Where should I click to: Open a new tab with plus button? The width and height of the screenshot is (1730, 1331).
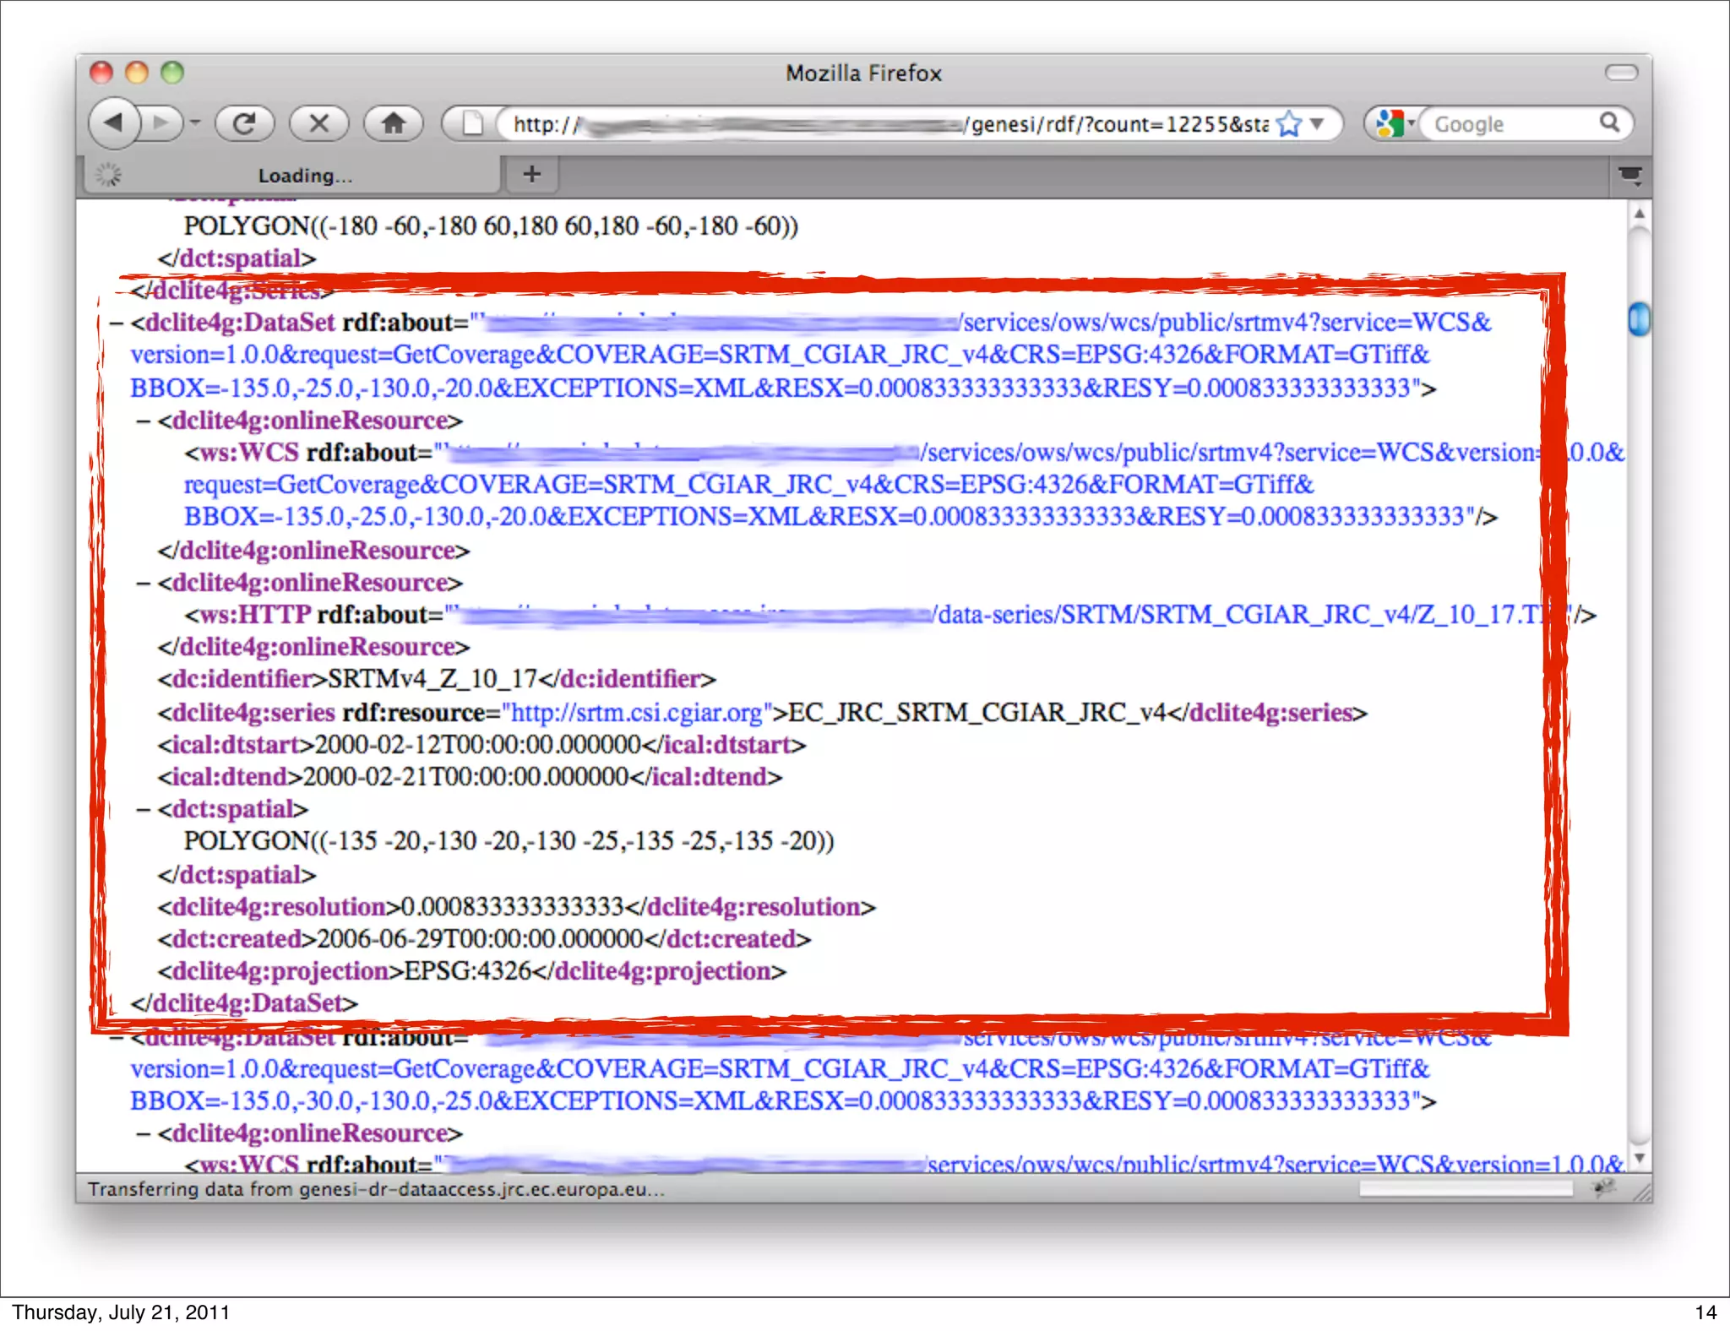(x=531, y=175)
